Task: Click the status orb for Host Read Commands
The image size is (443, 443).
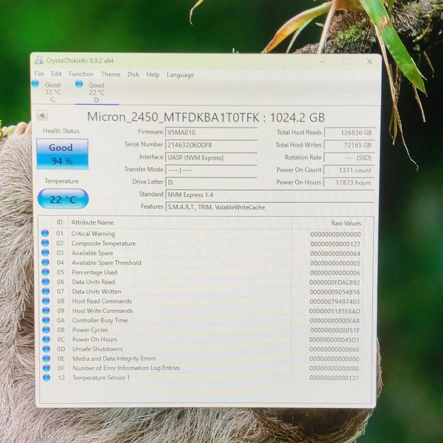Action: click(x=46, y=301)
